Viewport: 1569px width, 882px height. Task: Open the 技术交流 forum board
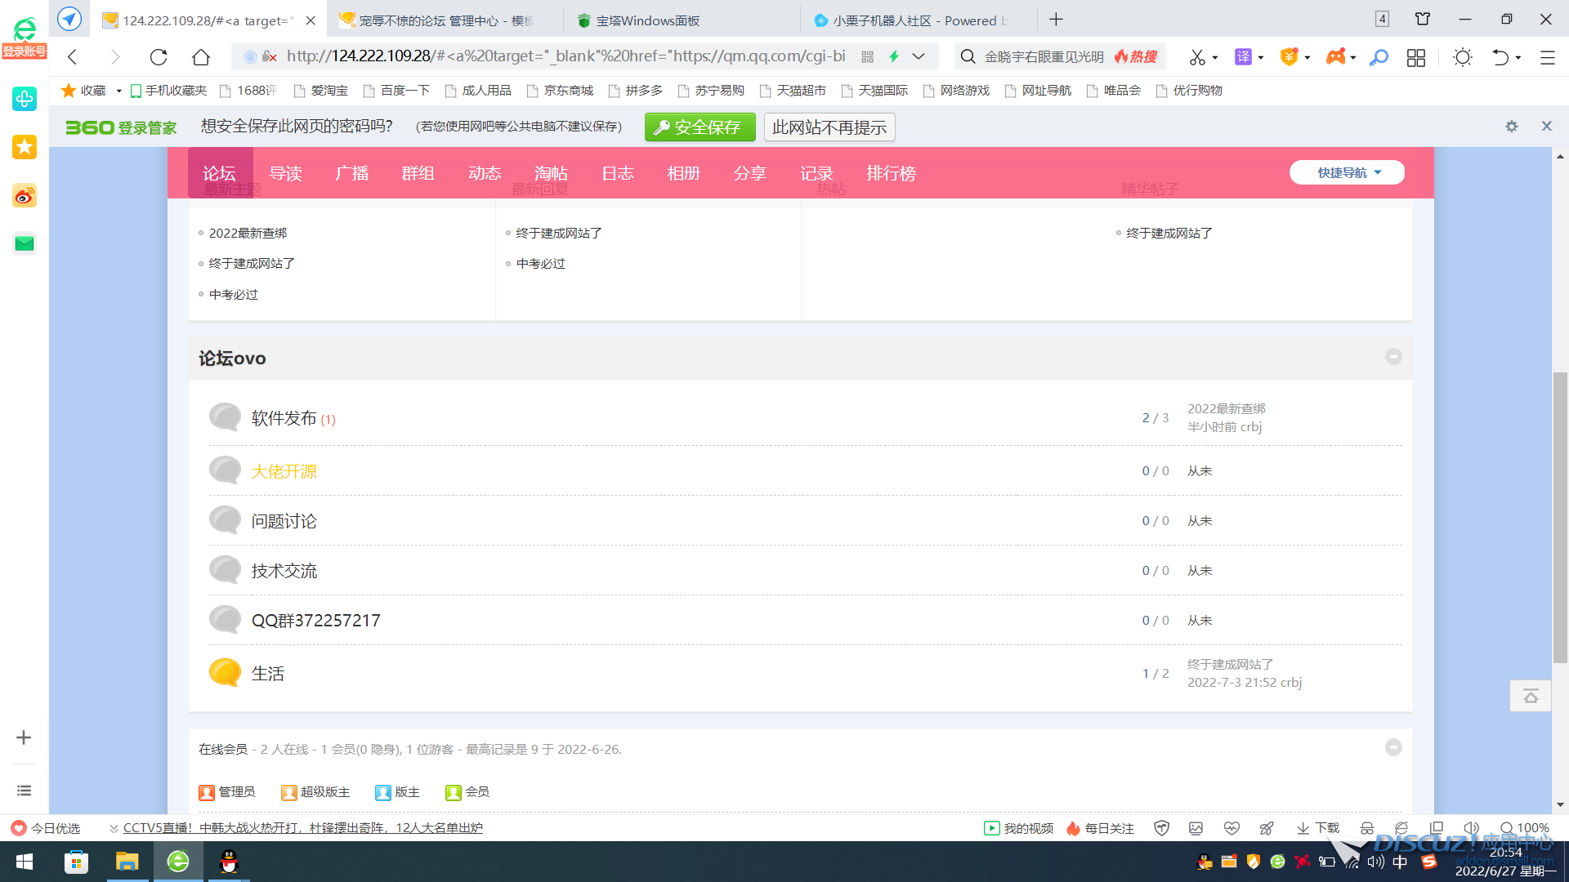pos(284,571)
